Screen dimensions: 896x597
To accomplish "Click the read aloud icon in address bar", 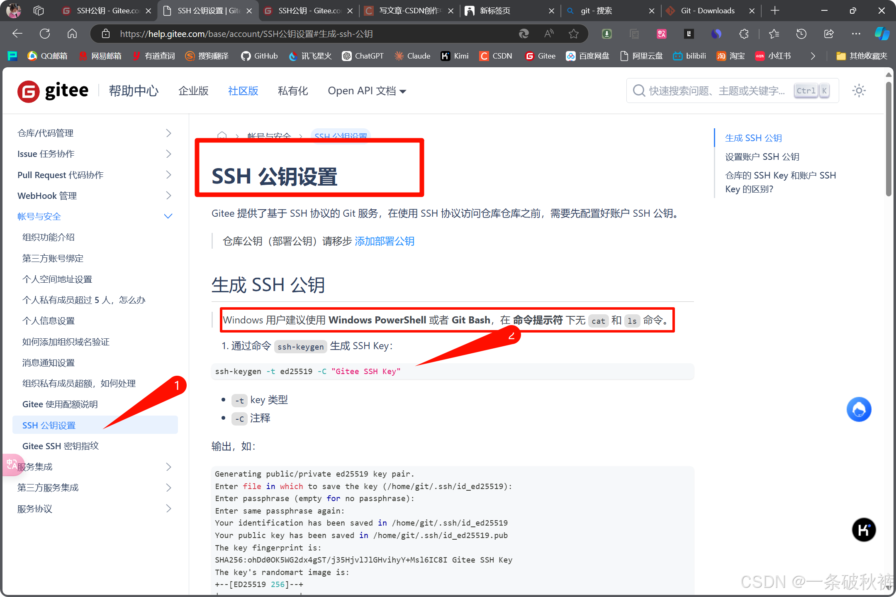I will coord(549,34).
